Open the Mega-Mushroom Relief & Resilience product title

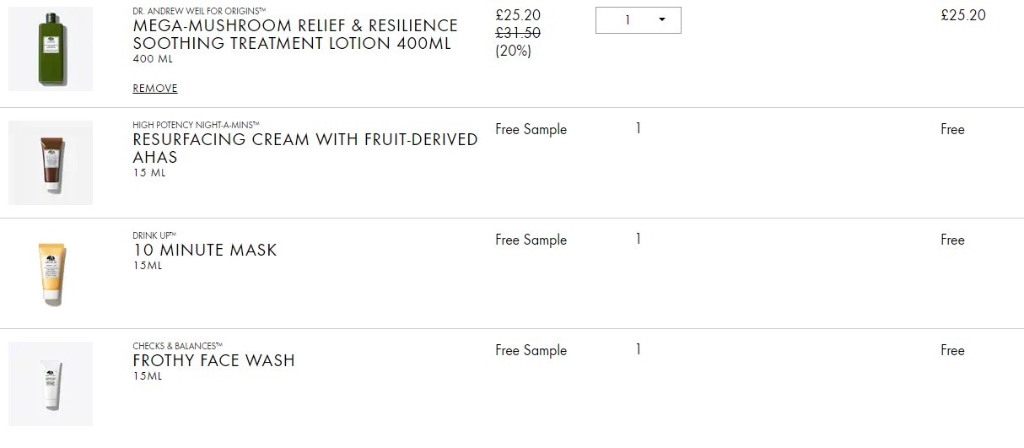click(295, 35)
